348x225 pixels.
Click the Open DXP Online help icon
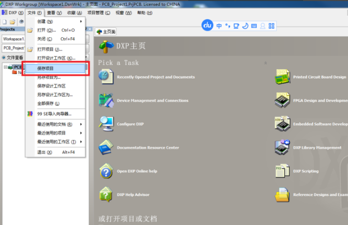(x=106, y=171)
